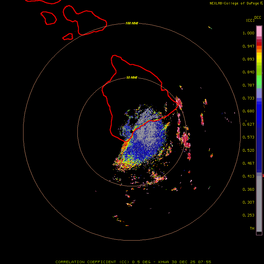
Task: Click the Correlation Coefficient KHWA caption text
Action: click(133, 262)
